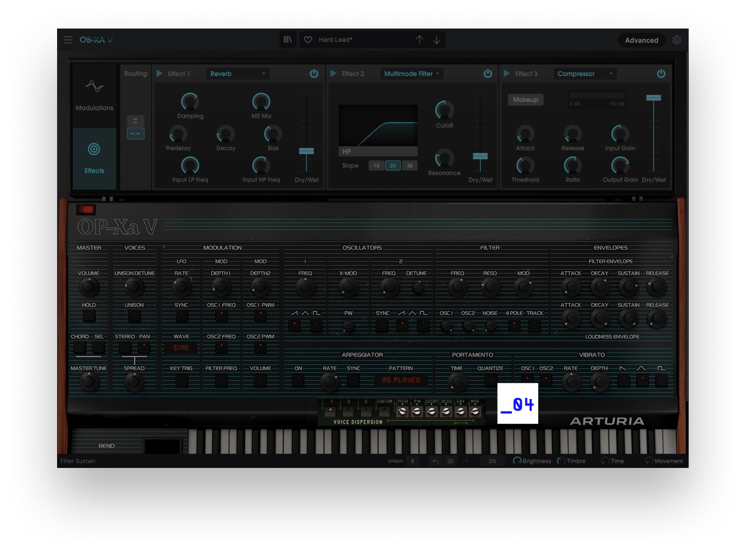
Task: Go to previous preset with up arrow
Action: pos(419,39)
